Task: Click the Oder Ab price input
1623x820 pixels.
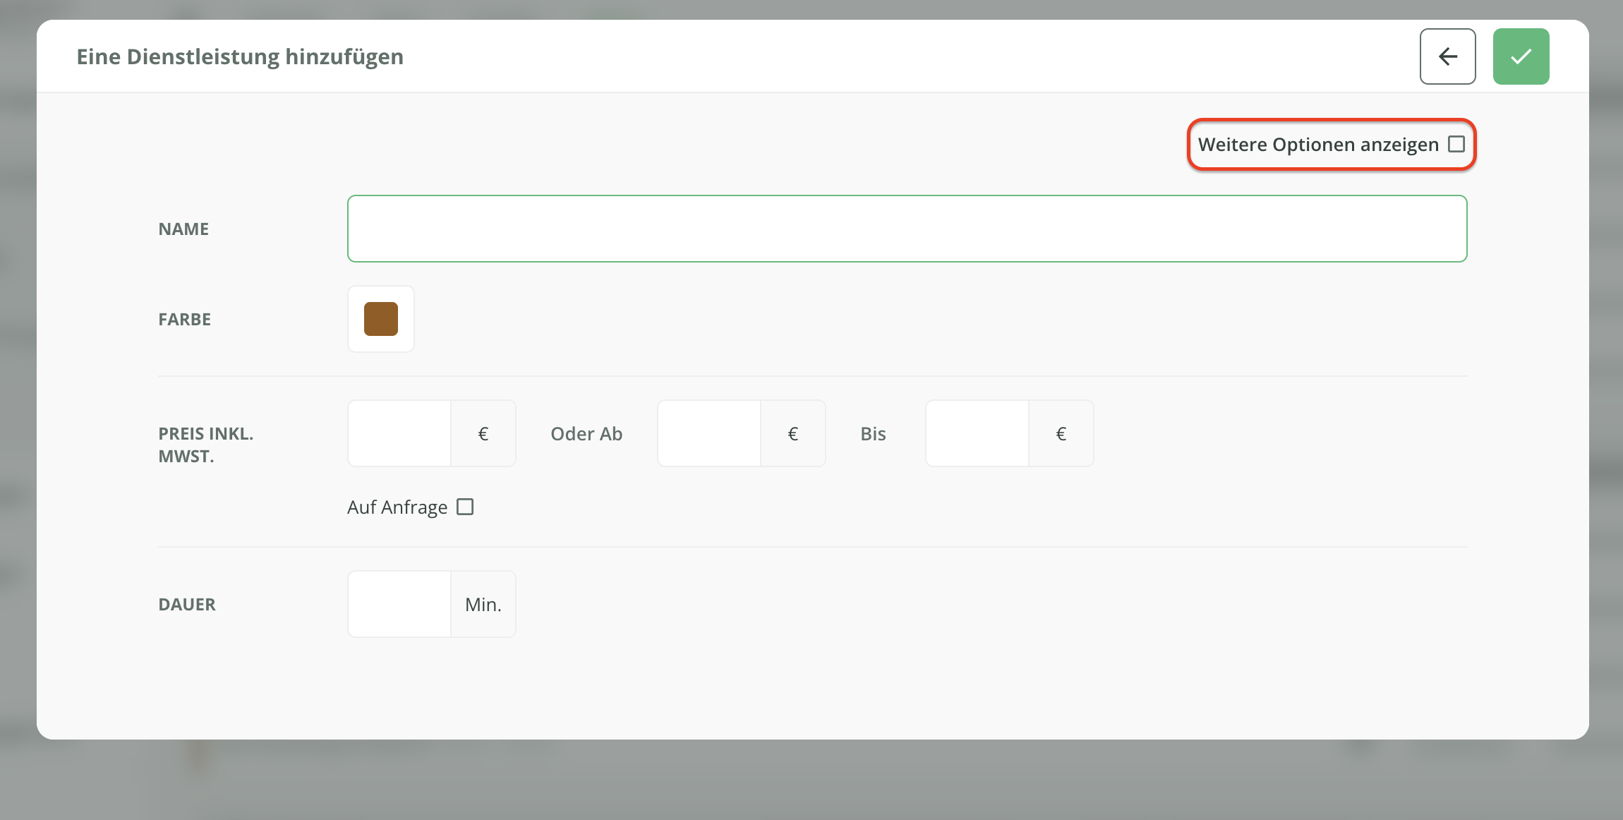Action: point(708,433)
